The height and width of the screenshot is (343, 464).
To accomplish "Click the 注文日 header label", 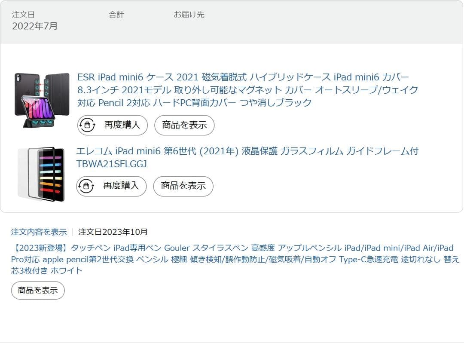I will click(x=23, y=15).
